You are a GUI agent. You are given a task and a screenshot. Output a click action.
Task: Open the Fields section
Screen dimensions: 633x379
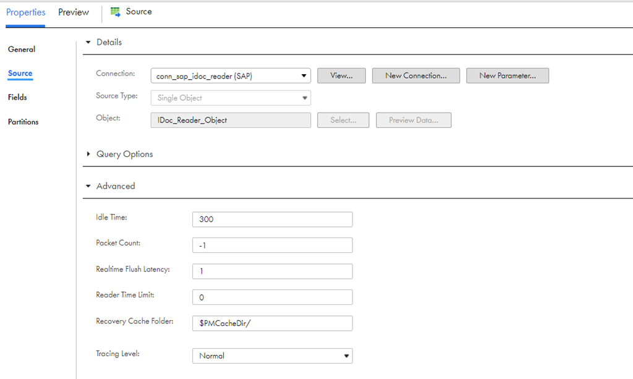coord(17,97)
